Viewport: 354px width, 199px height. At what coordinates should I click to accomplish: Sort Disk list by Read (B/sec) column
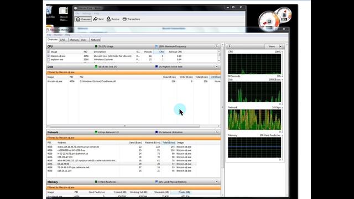(169, 77)
